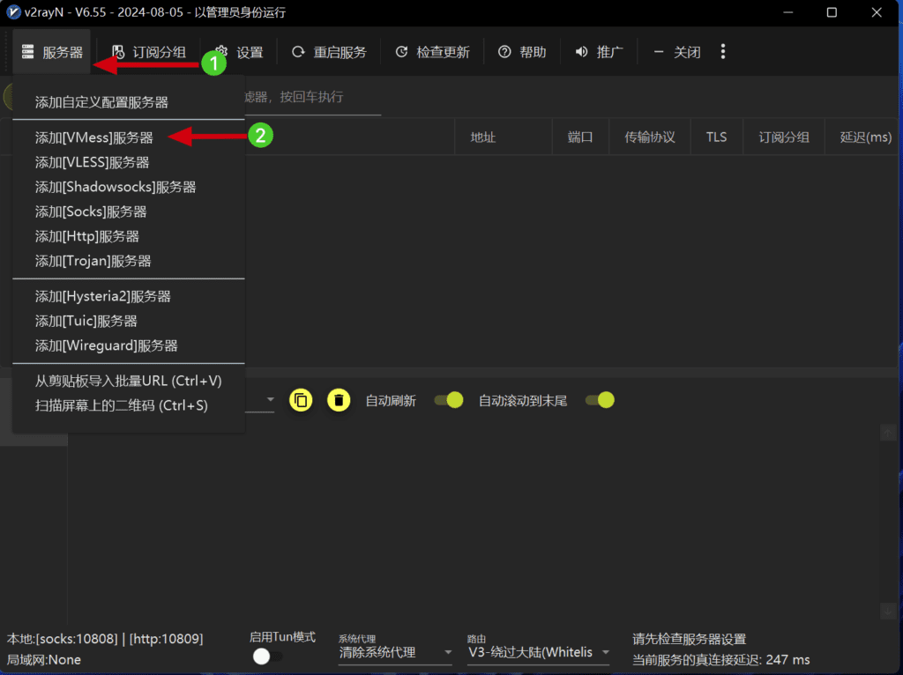Click the log scroll down arrow
Image resolution: width=903 pixels, height=675 pixels.
pos(888,612)
